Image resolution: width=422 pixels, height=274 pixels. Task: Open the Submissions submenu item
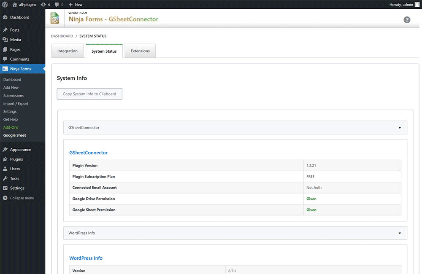coord(14,95)
